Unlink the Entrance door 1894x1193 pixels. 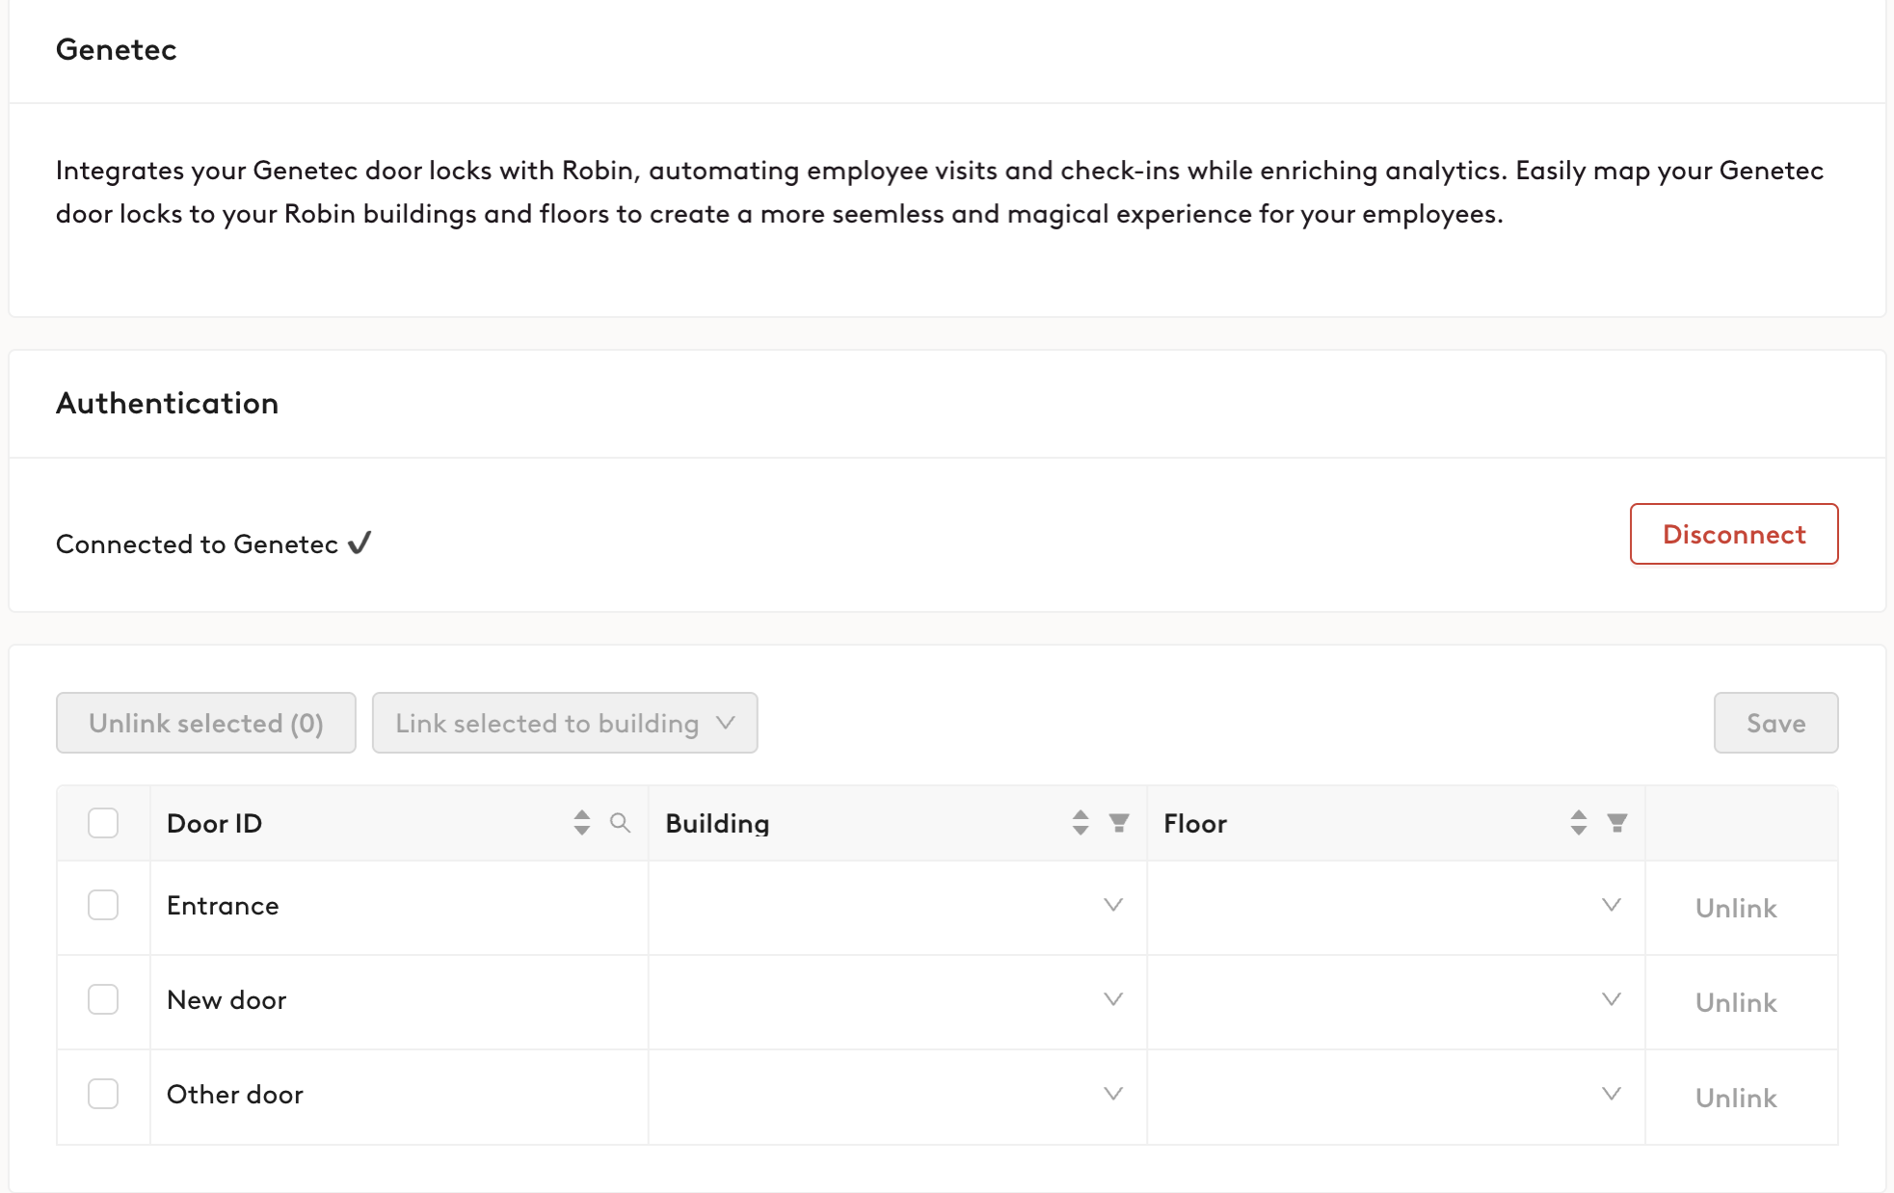[1736, 908]
